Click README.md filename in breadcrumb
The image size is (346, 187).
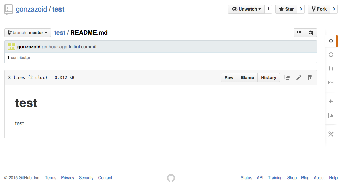[89, 33]
